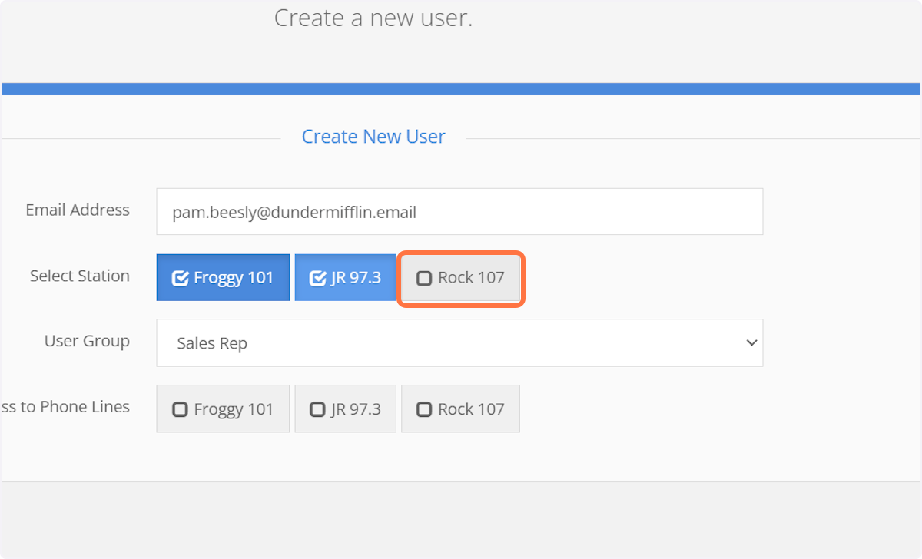This screenshot has height=559, width=922.
Task: Click into the Email Address text field
Action: pos(459,212)
